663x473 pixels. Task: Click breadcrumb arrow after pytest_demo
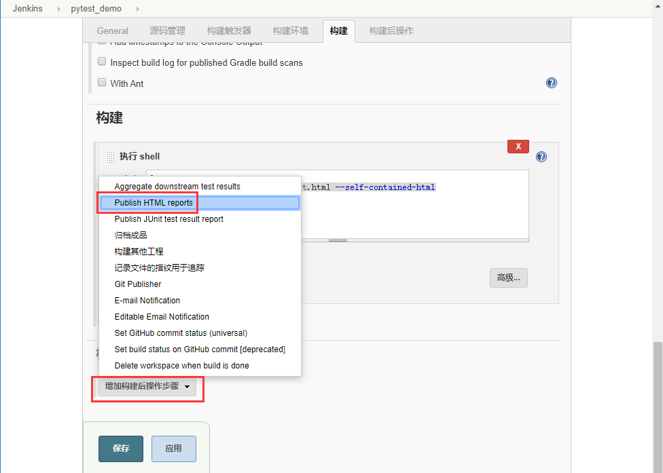137,9
